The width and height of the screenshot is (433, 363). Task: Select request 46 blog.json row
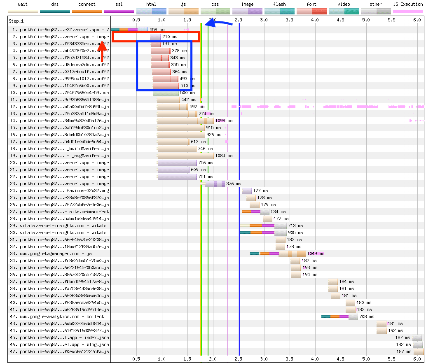coord(64,344)
